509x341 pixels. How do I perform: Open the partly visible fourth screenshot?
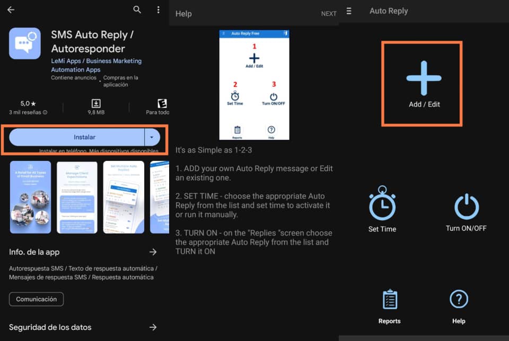pos(160,197)
